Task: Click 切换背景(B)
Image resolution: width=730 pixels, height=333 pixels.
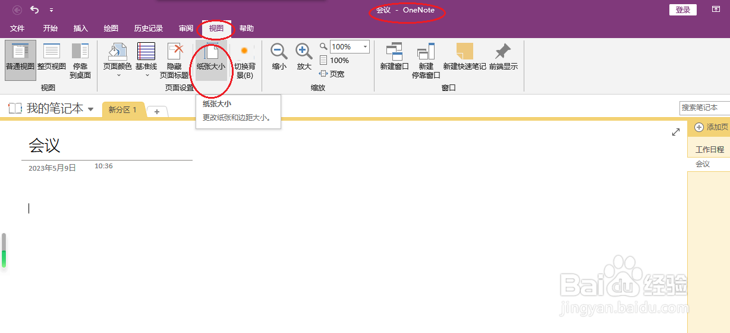Action: 244,60
